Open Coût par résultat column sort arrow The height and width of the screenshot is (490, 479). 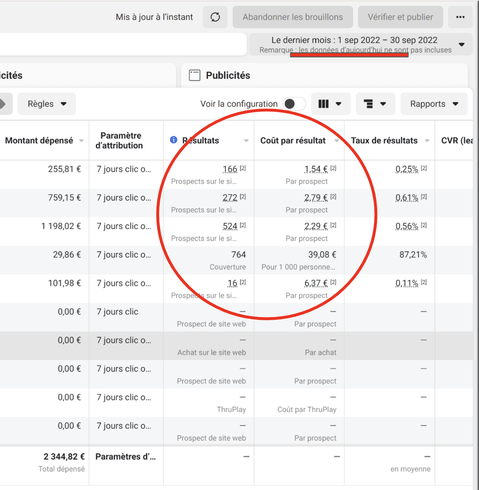(336, 141)
